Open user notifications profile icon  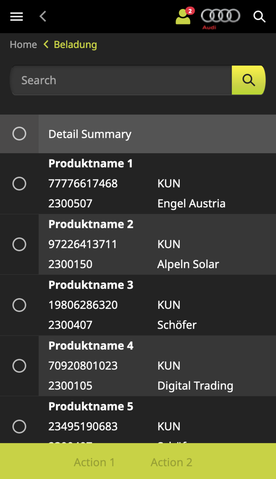tap(183, 17)
